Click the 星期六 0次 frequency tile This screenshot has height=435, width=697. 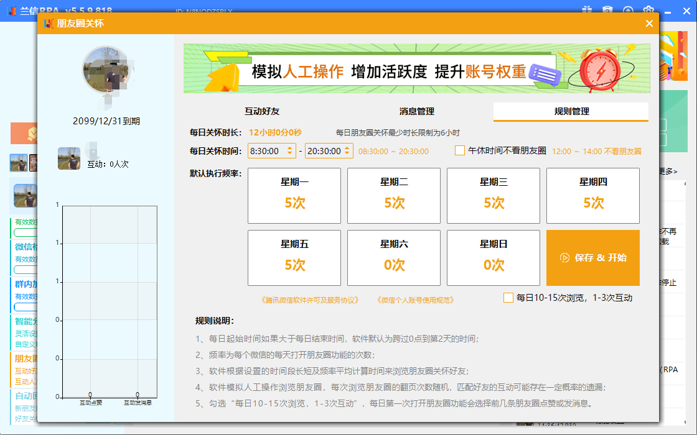[x=394, y=258]
